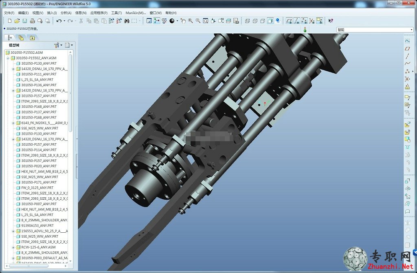
Task: Select the Datum Axis tool in the right toolbar
Action: 407,56
